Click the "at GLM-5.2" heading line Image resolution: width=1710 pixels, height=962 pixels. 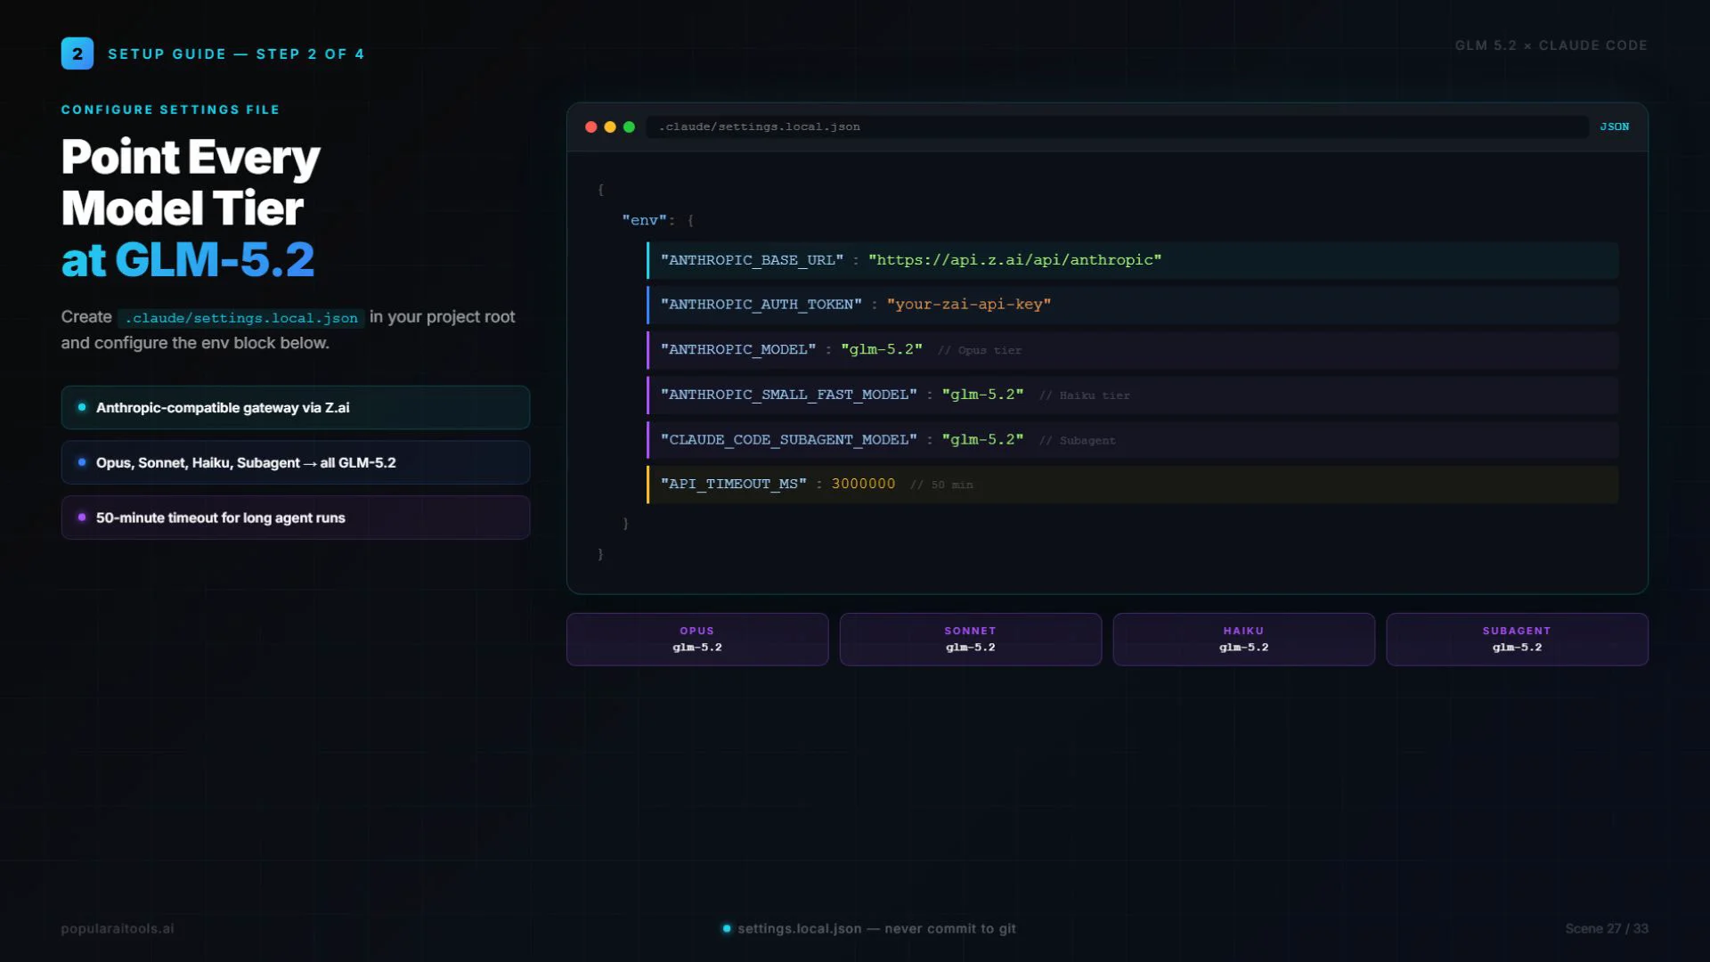pyautogui.click(x=188, y=260)
